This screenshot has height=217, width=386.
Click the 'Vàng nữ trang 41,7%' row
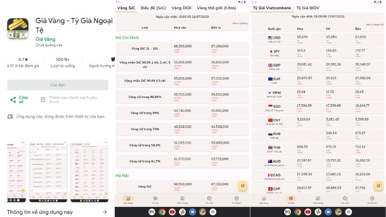182,161
